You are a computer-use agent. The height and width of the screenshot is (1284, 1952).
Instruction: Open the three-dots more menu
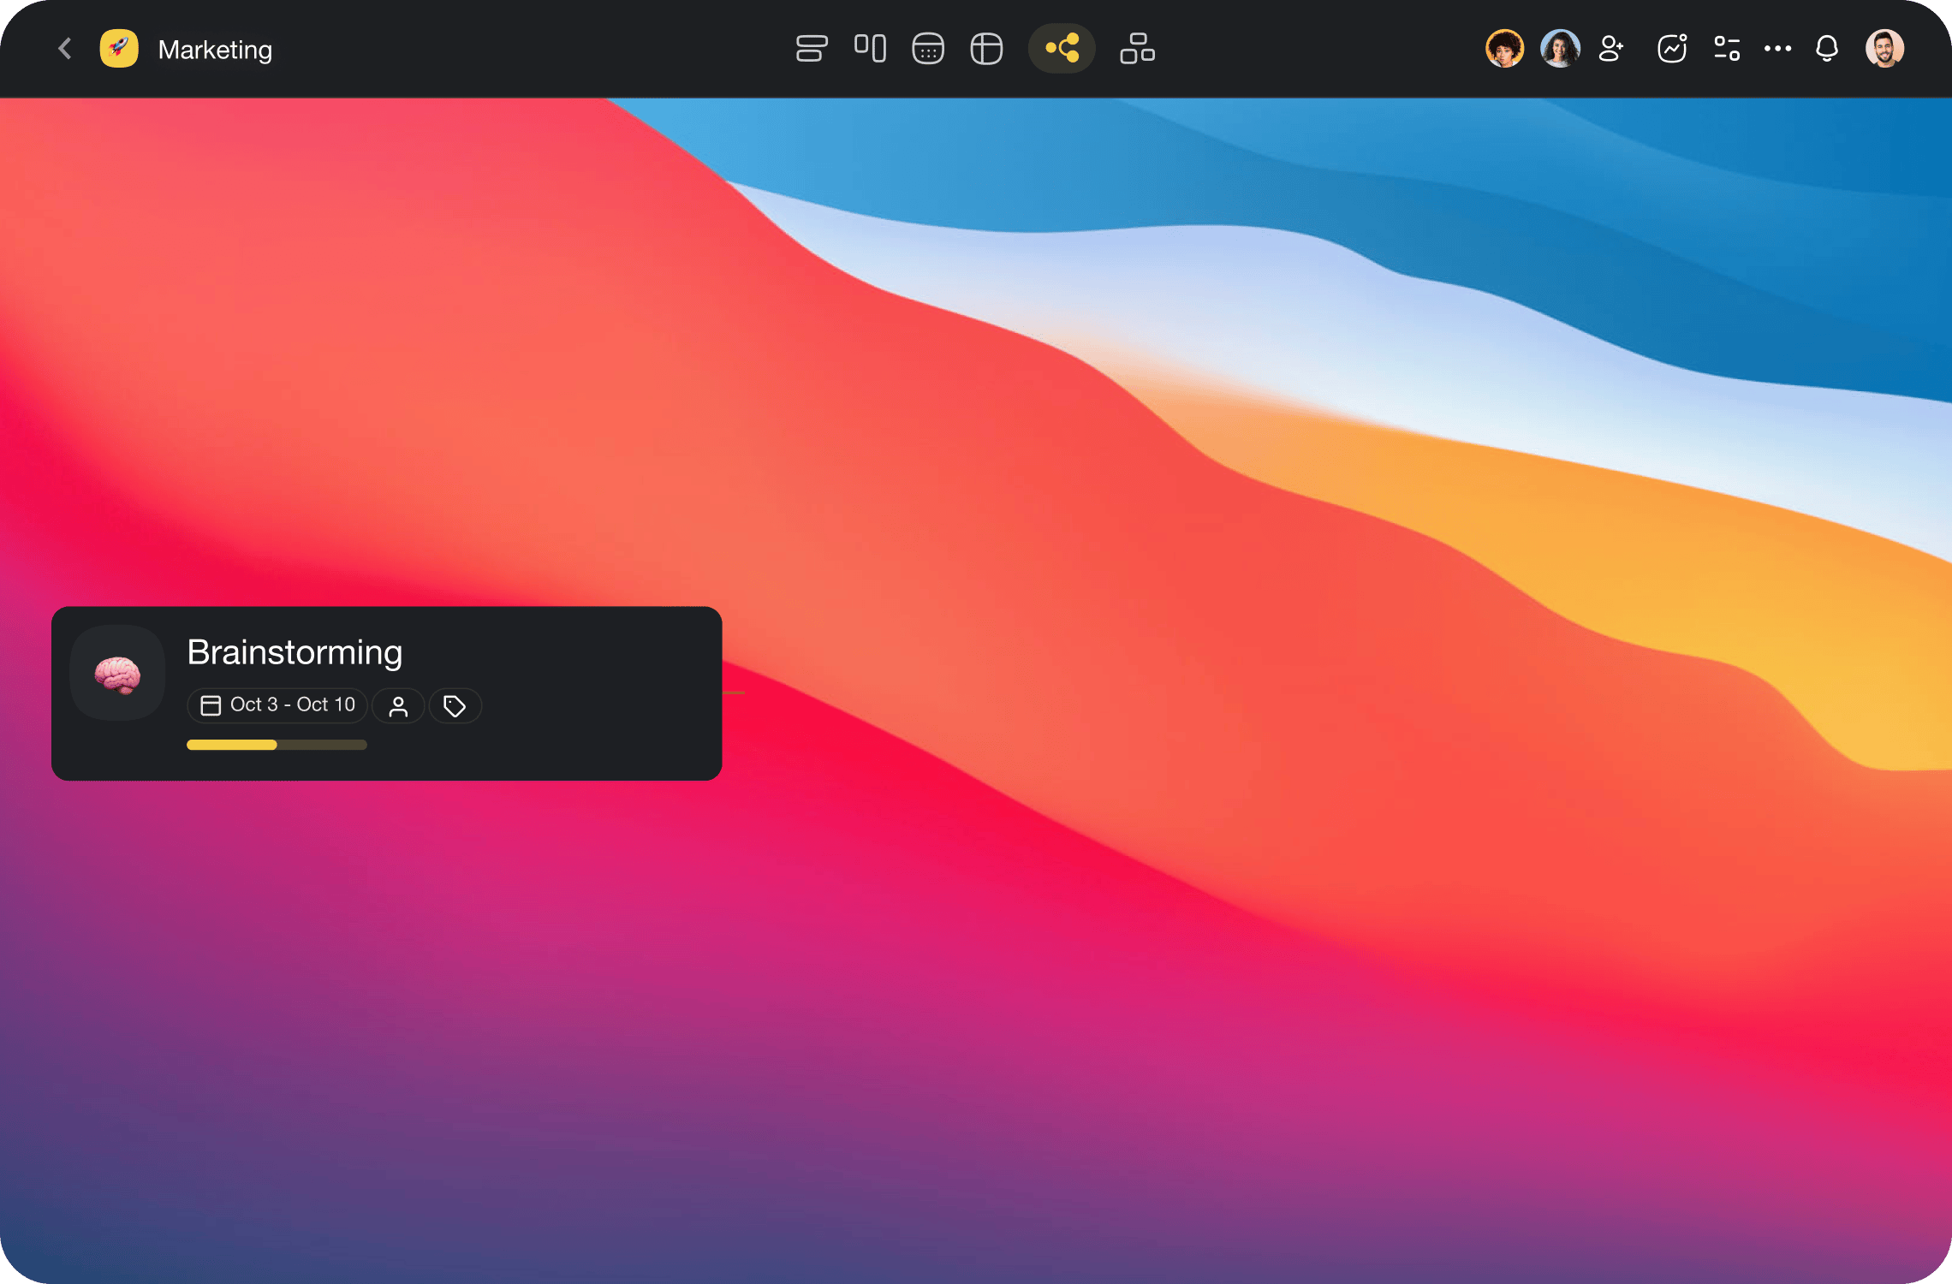[1777, 49]
